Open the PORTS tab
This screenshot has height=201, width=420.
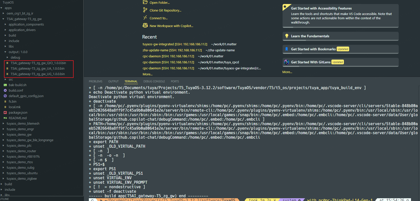175,81
